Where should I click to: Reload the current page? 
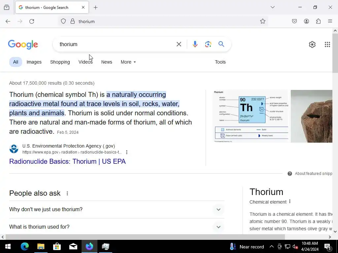(x=32, y=21)
